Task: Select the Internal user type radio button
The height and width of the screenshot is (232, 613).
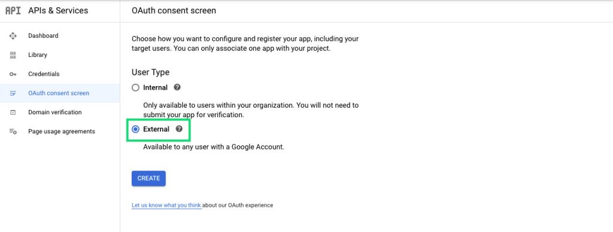Action: pyautogui.click(x=135, y=88)
